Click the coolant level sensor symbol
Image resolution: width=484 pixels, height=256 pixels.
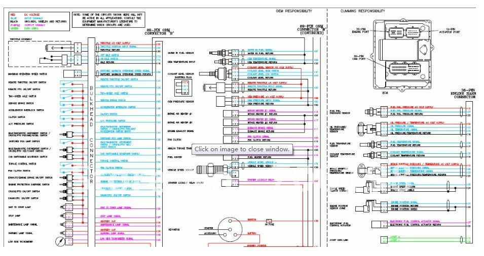tap(215, 74)
